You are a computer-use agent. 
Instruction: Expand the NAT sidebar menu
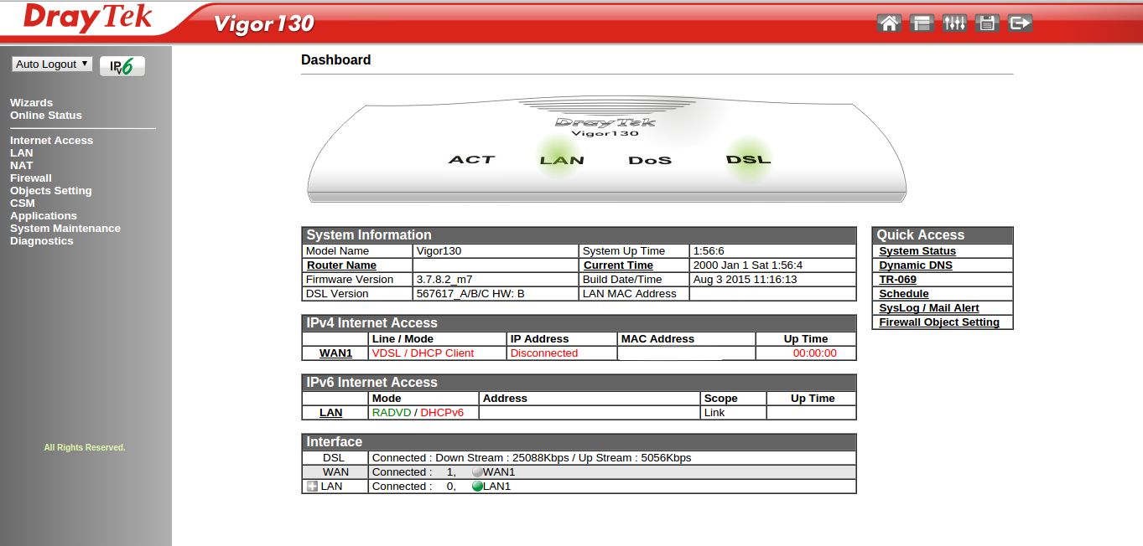tap(21, 166)
